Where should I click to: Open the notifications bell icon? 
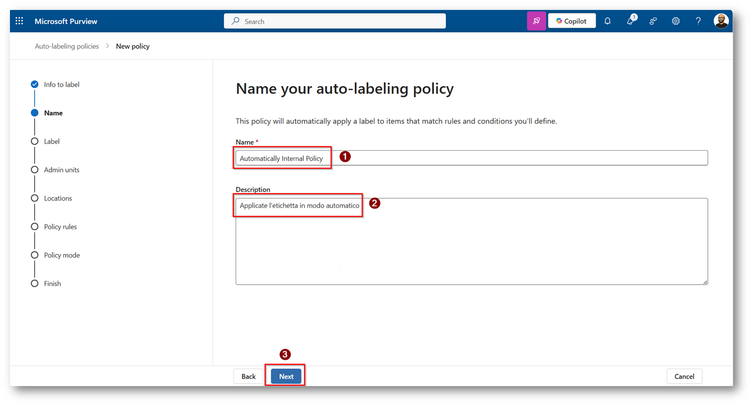tap(607, 21)
